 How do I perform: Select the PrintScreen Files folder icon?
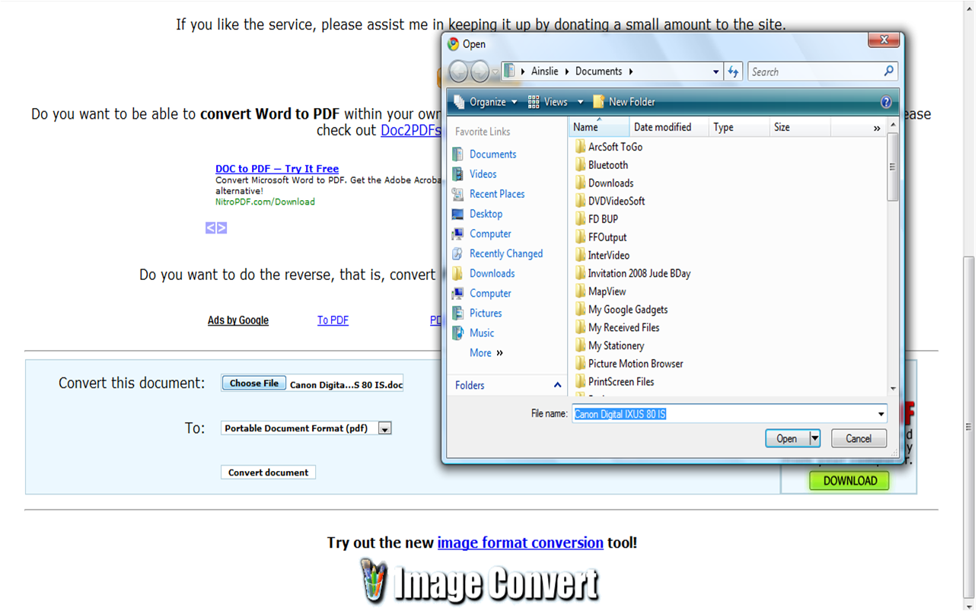(580, 381)
